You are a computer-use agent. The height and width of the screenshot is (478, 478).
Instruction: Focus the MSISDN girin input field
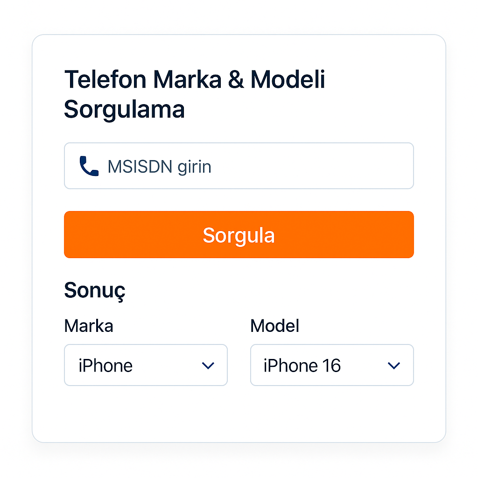(239, 166)
